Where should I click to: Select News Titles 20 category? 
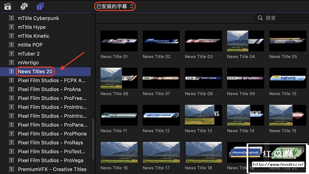pos(45,72)
